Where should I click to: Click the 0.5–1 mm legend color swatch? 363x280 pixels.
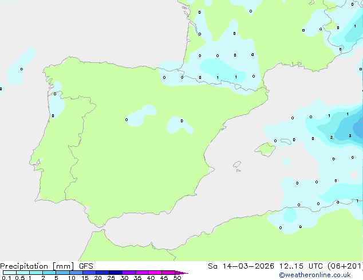click(23, 273)
